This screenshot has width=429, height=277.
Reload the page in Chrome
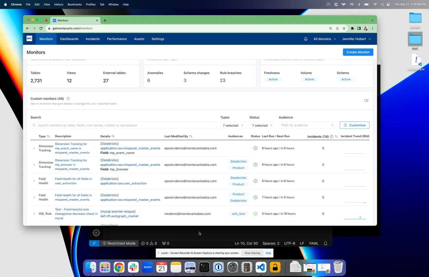coord(41,28)
